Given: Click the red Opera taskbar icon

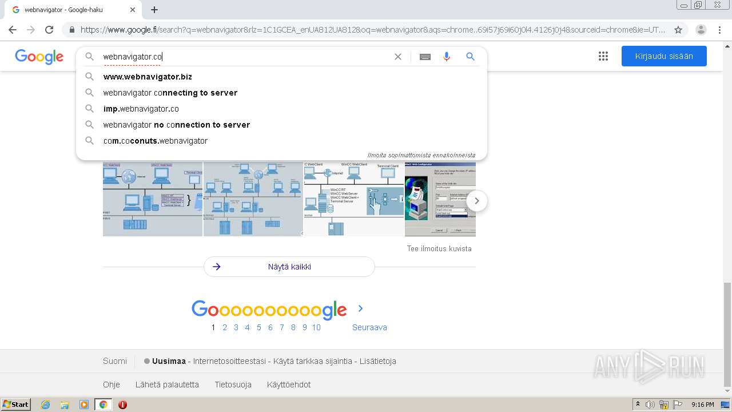Looking at the screenshot, I should coord(122,405).
